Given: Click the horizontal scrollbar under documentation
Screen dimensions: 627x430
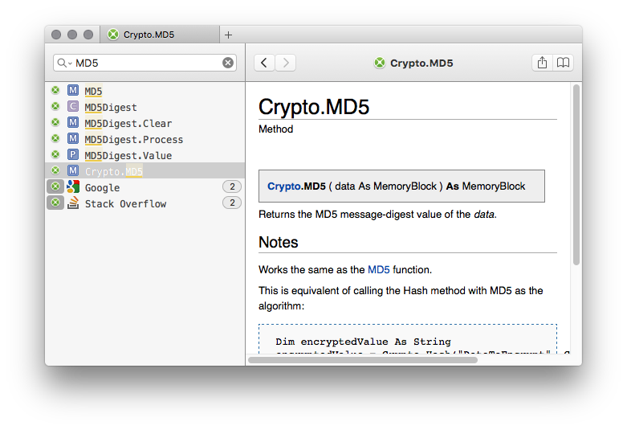Looking at the screenshot, I should click(363, 360).
